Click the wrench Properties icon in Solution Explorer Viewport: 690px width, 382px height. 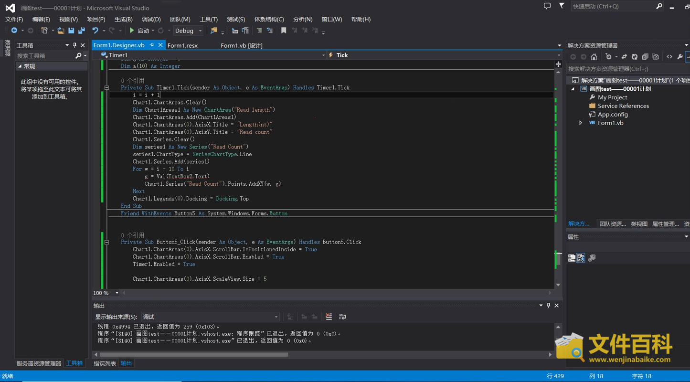(x=680, y=57)
